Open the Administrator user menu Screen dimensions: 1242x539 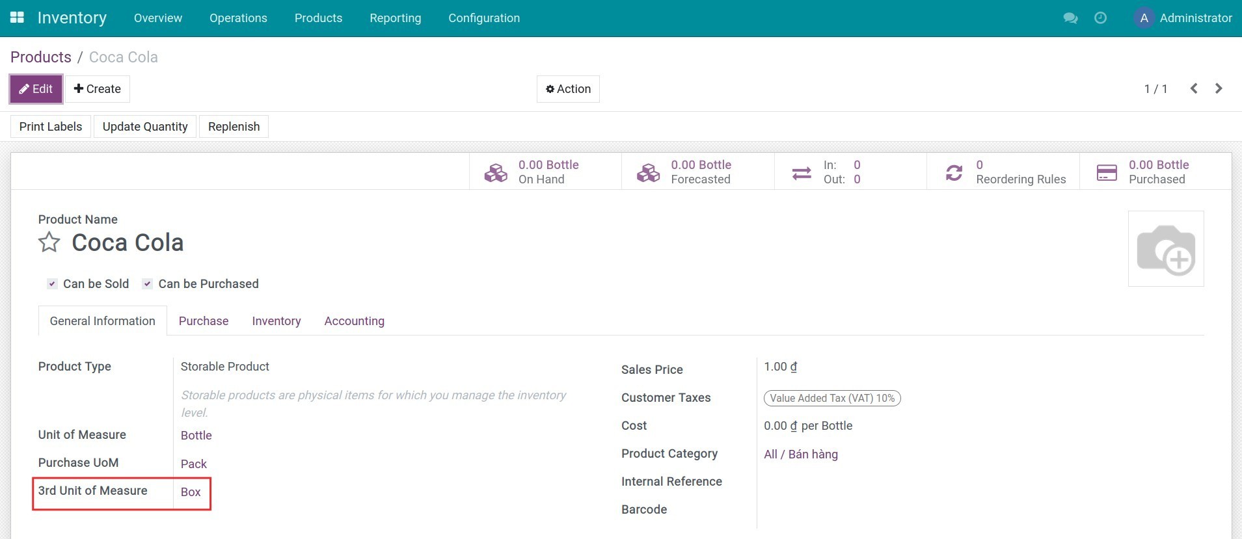pyautogui.click(x=1183, y=18)
